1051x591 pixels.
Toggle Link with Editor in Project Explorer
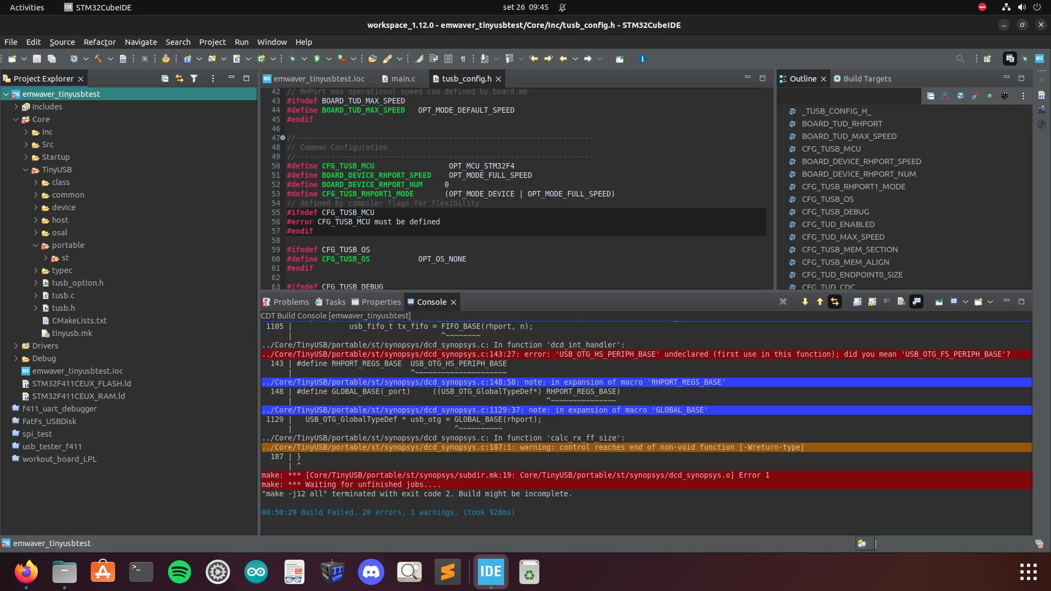point(179,79)
